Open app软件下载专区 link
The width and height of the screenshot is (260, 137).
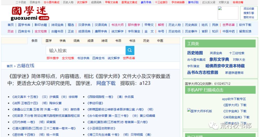click(234, 99)
